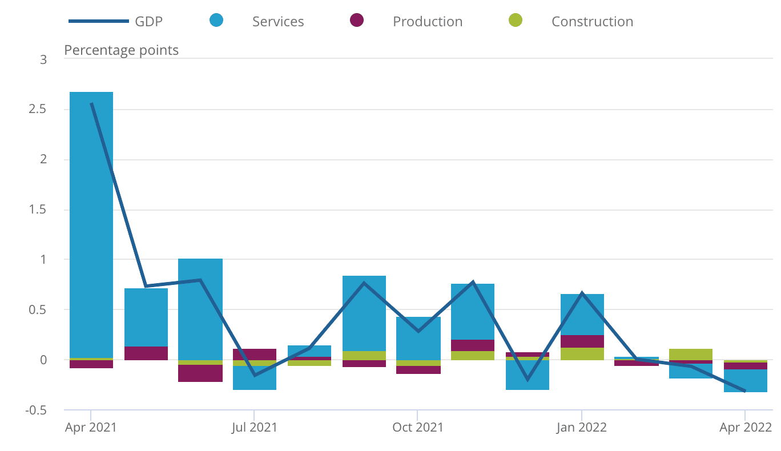
Task: Click the GDP line symbol in the legend
Action: tap(98, 22)
